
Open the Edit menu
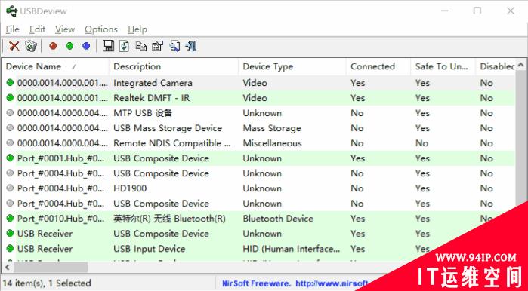pos(37,29)
